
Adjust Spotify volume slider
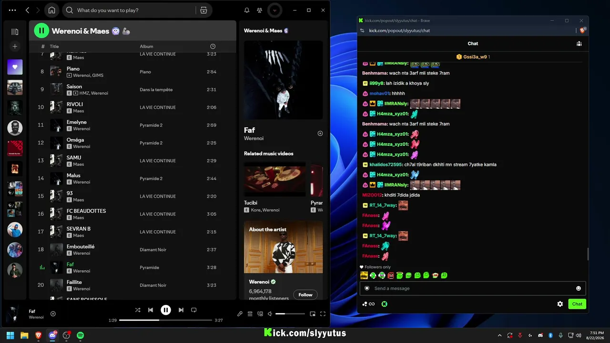point(290,314)
